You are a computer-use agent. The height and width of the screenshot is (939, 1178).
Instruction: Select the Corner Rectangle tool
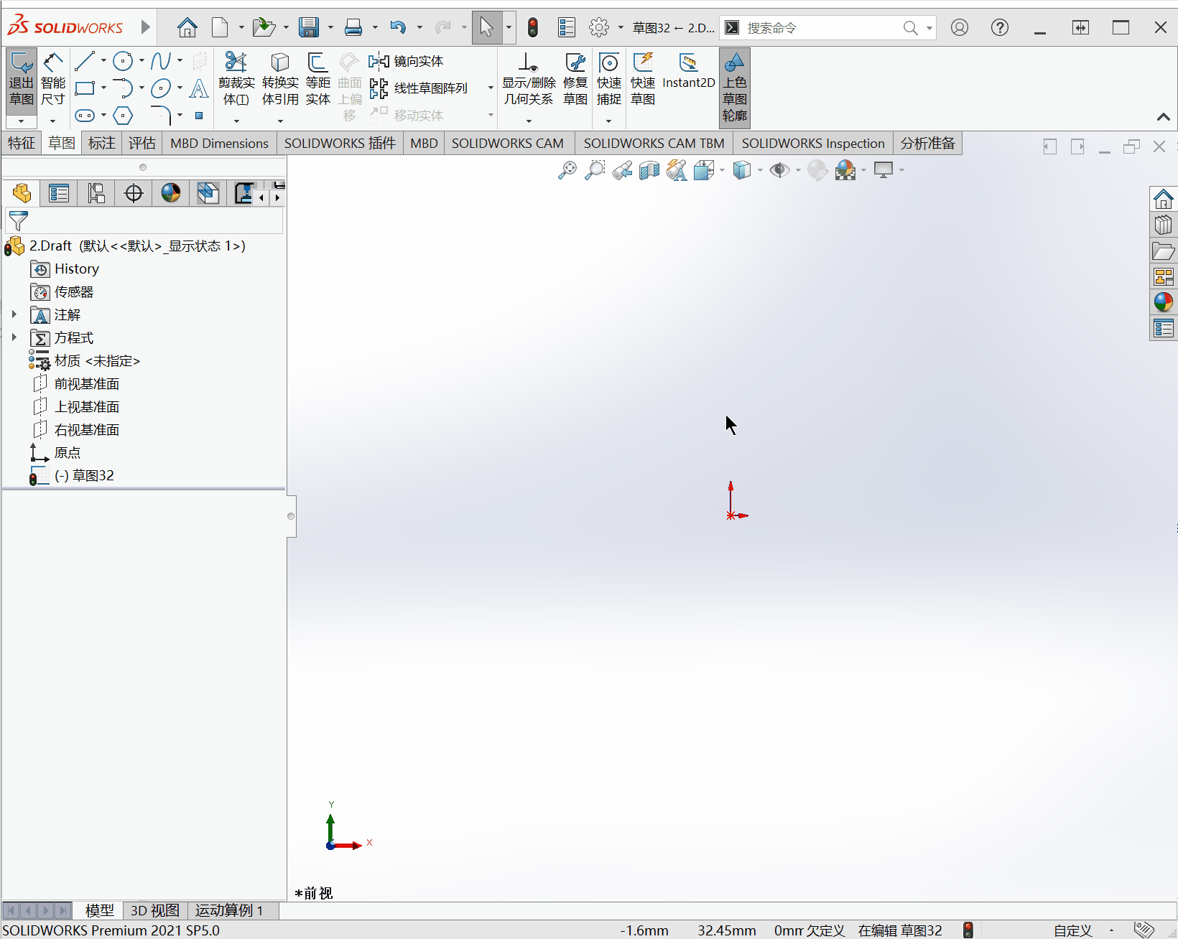[x=85, y=88]
